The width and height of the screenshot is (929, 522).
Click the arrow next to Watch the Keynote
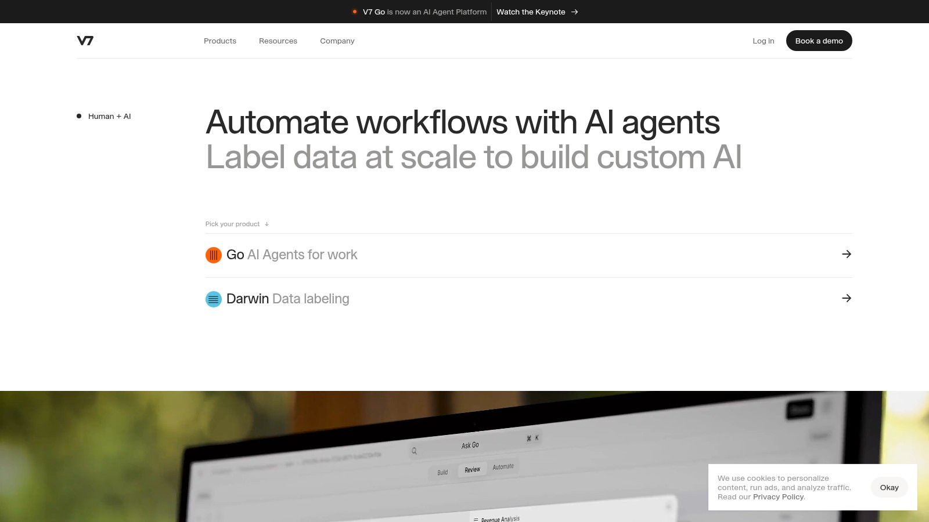(x=575, y=12)
